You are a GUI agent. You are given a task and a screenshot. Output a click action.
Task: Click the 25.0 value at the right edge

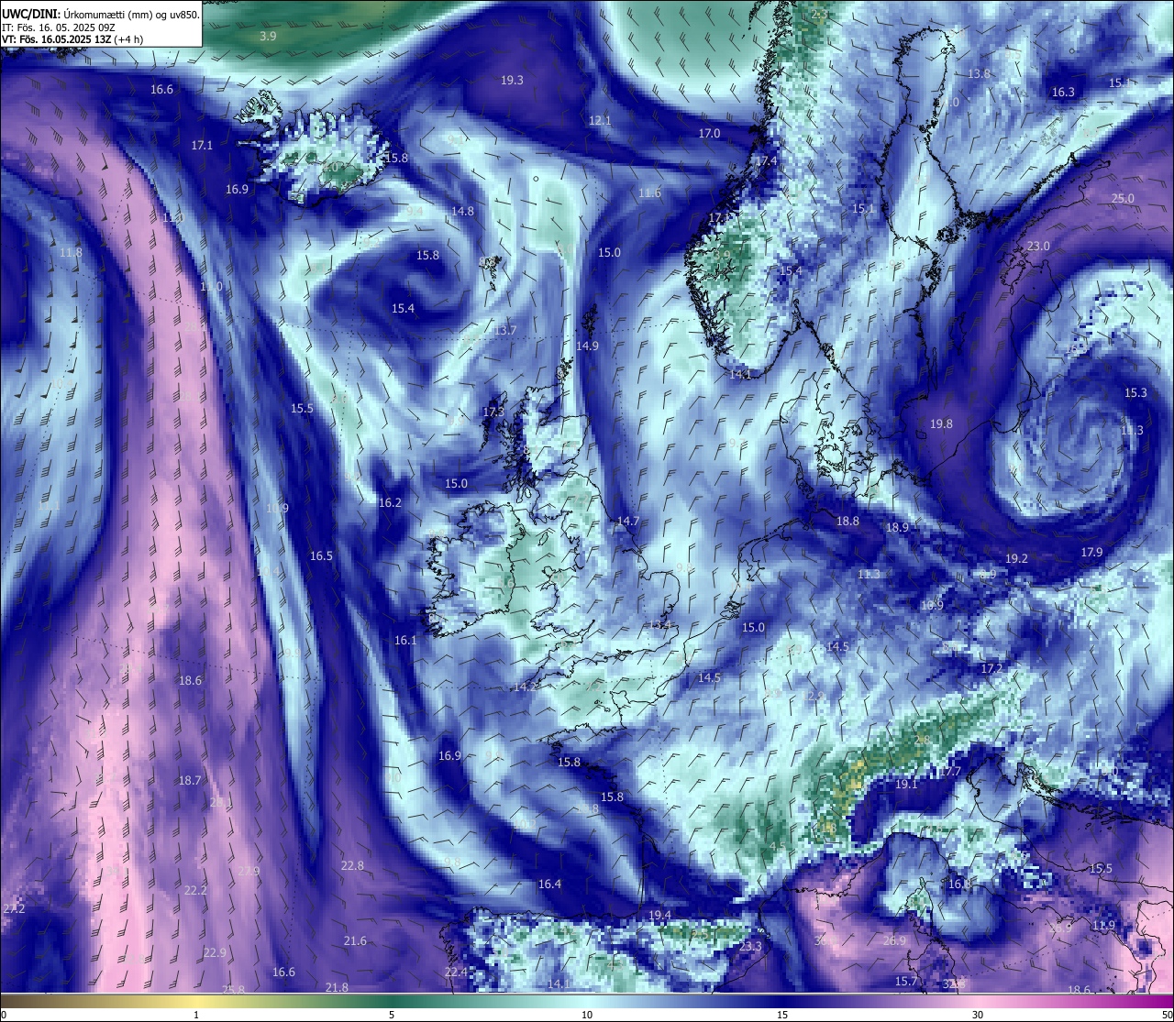pos(1123,199)
